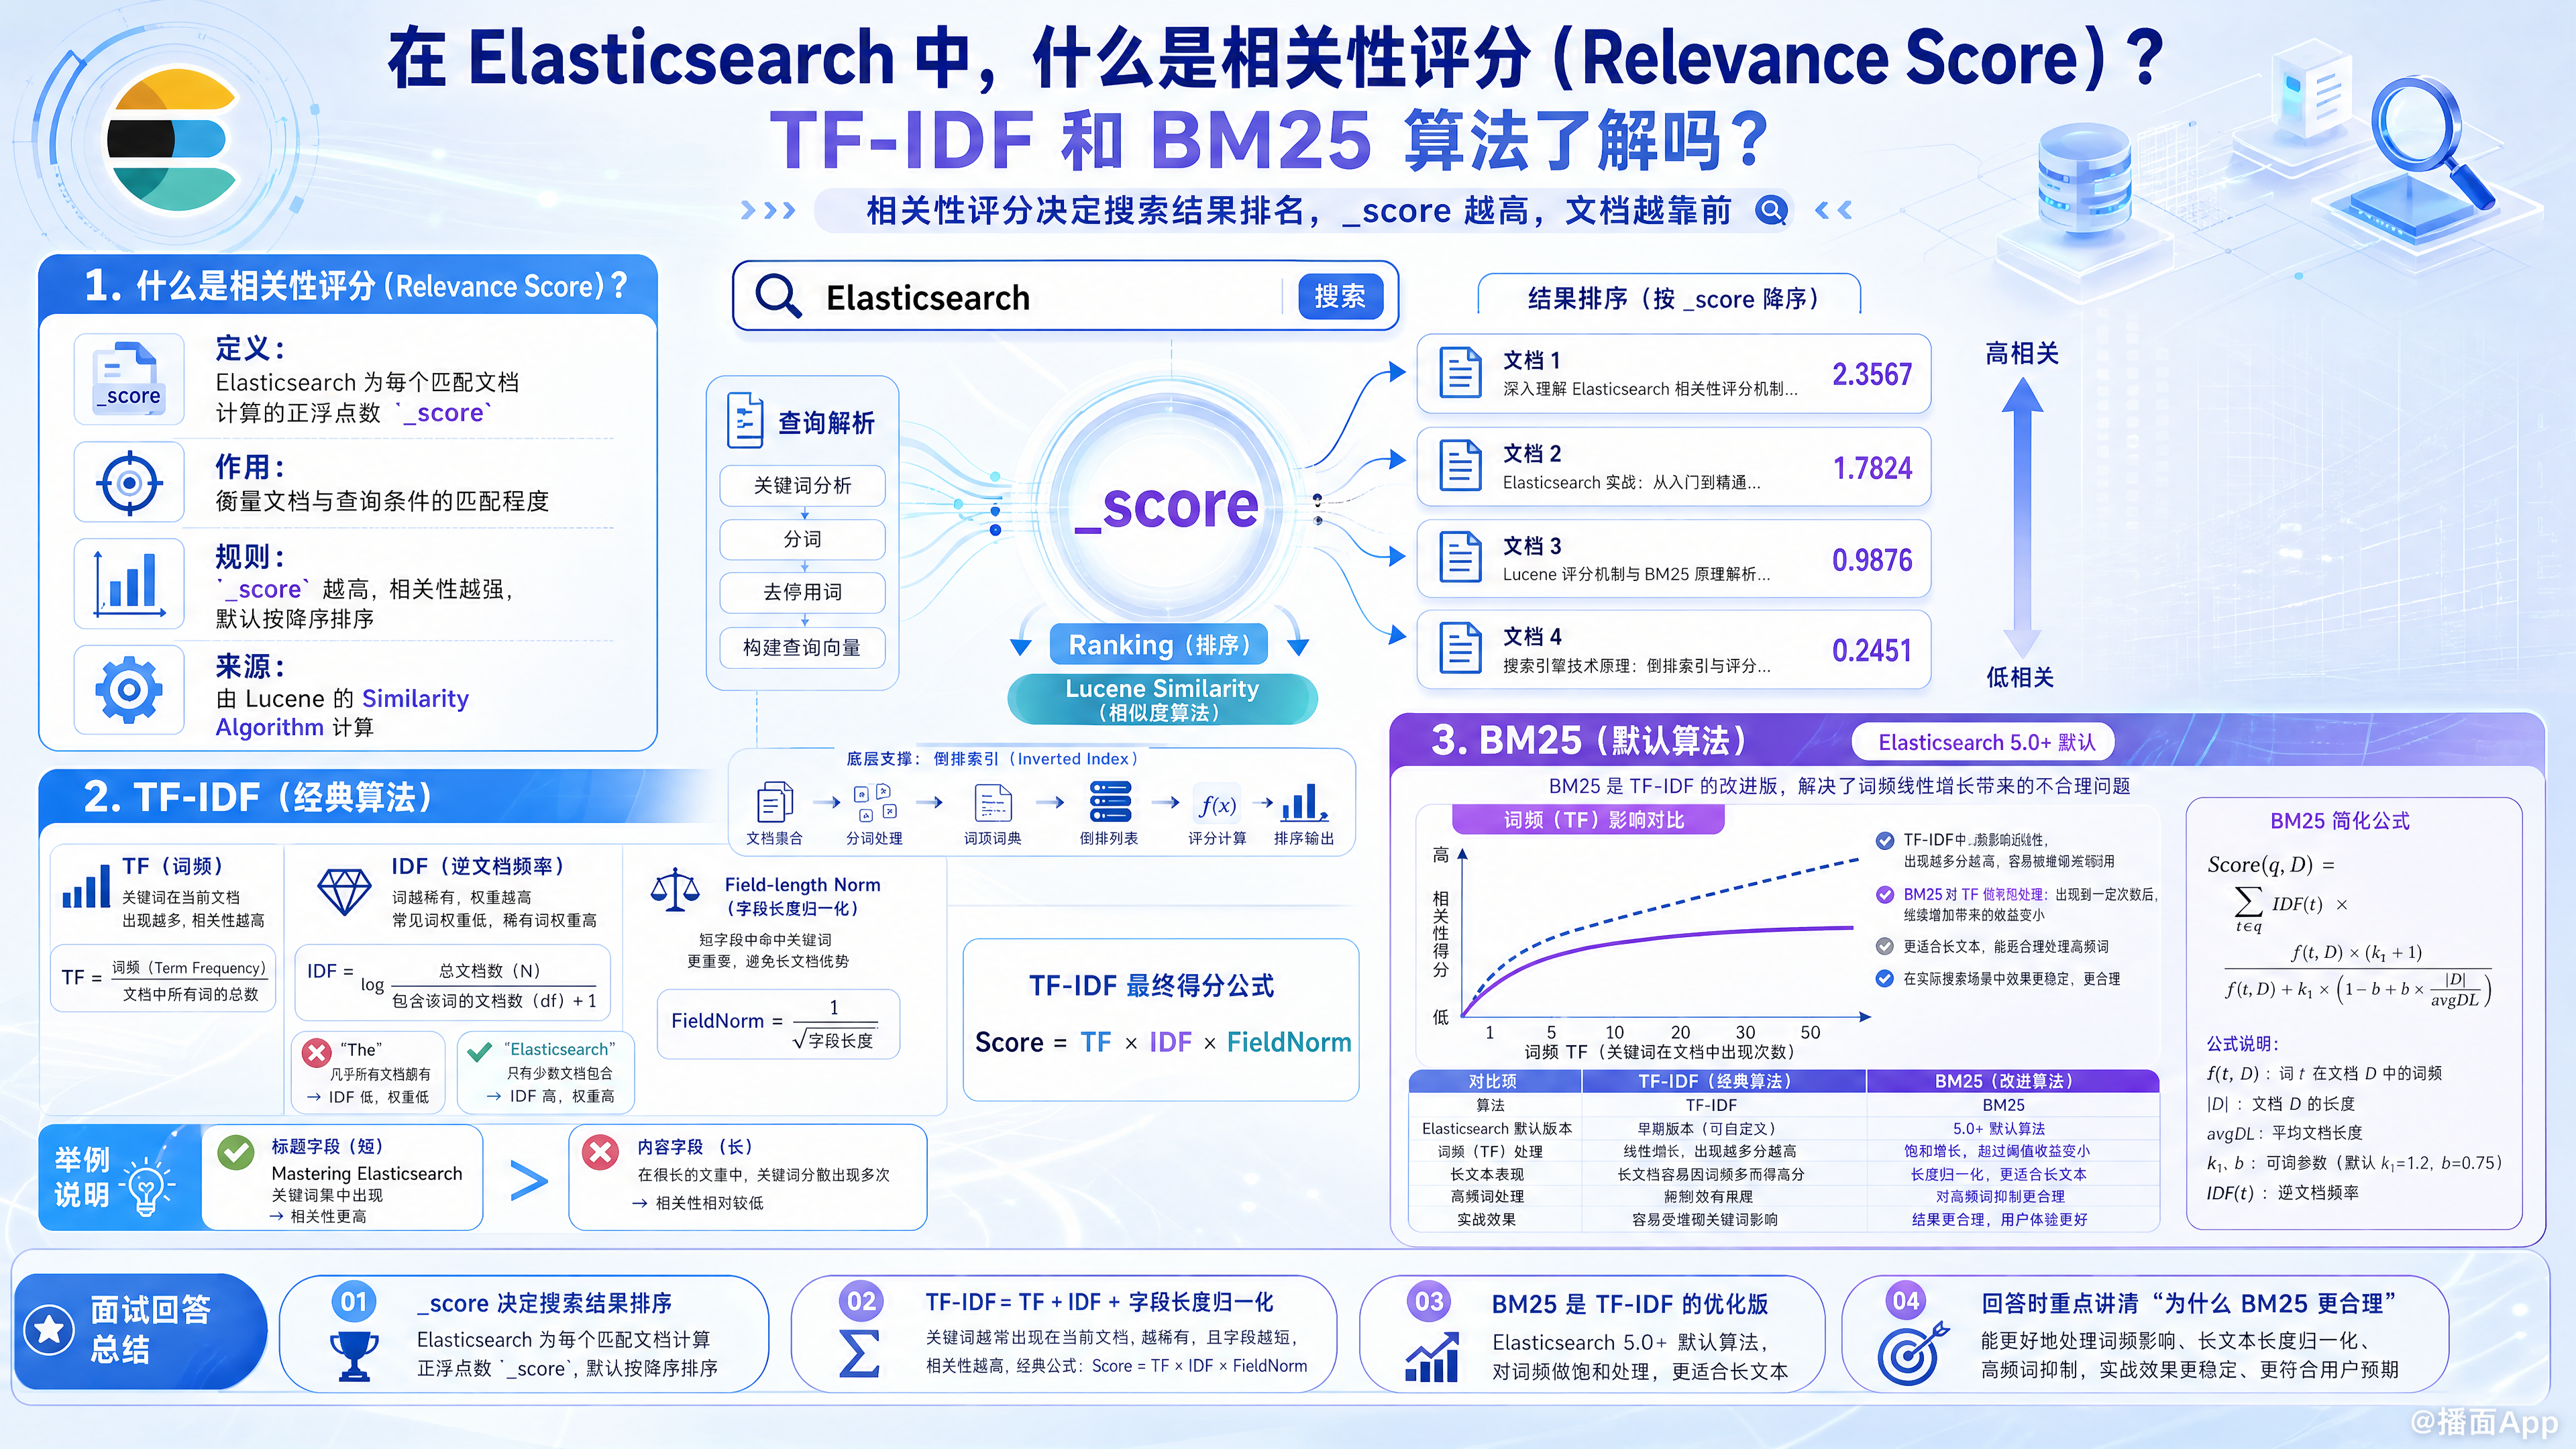This screenshot has height=1449, width=2576.
Task: Click the f(x) 评分计算 icon
Action: click(1217, 805)
